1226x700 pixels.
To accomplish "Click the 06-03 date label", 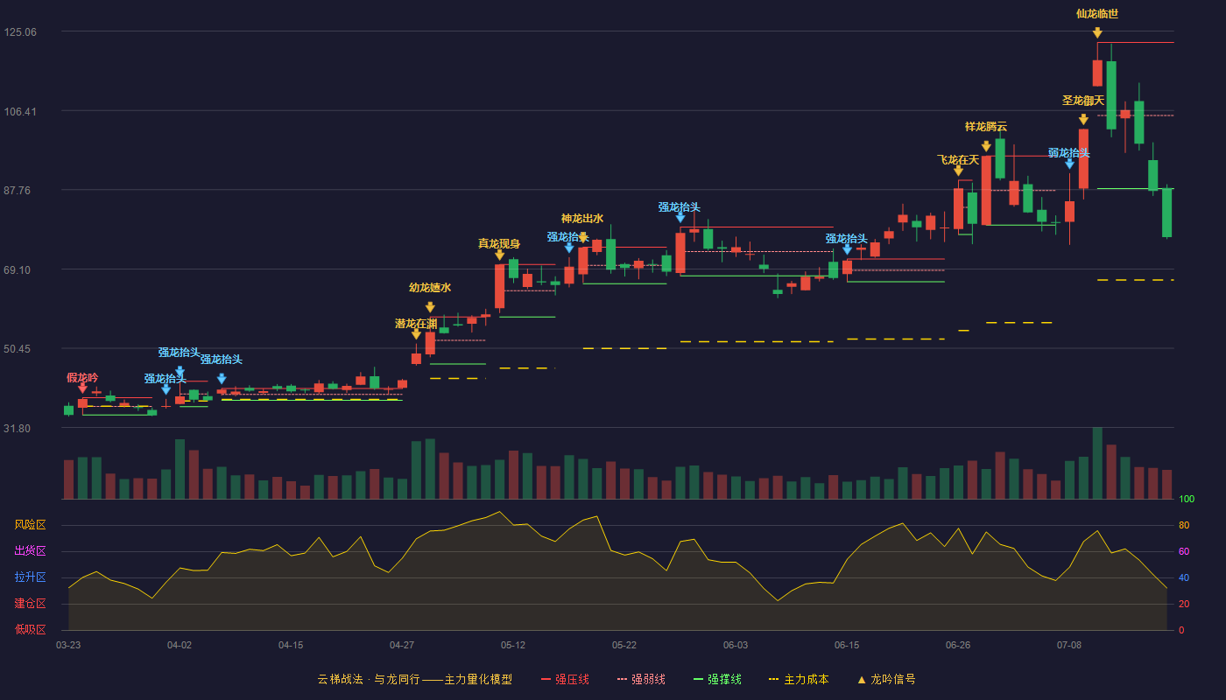I will click(736, 645).
